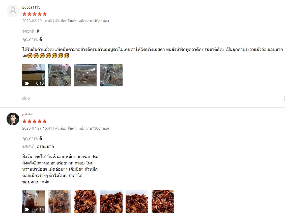
Task: Open the n*****1 username link
Action: (28, 115)
